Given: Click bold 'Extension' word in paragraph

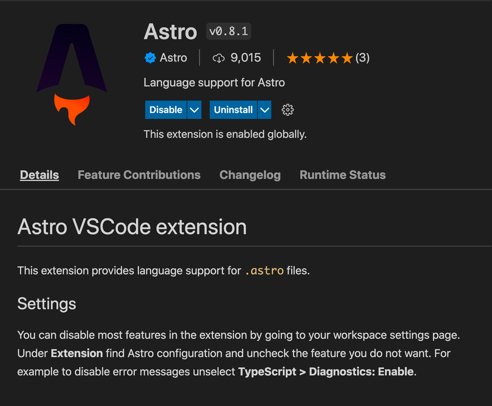Looking at the screenshot, I should click(x=77, y=353).
